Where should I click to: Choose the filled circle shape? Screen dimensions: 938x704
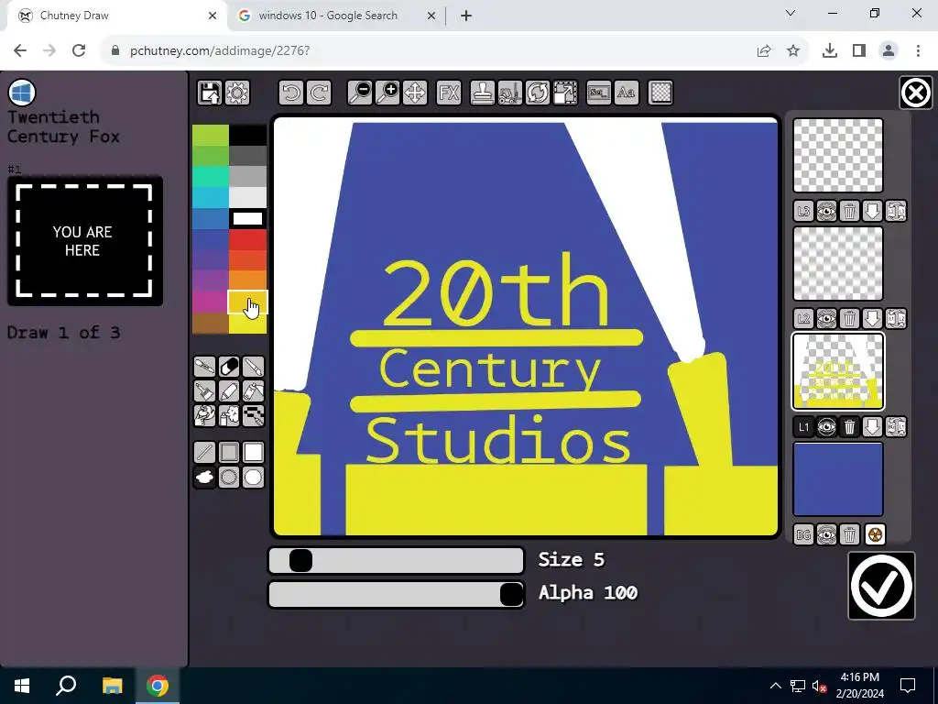(253, 477)
